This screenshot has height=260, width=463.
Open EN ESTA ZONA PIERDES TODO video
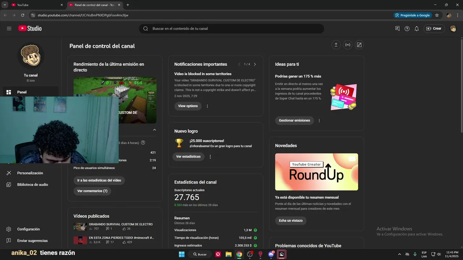click(x=121, y=238)
